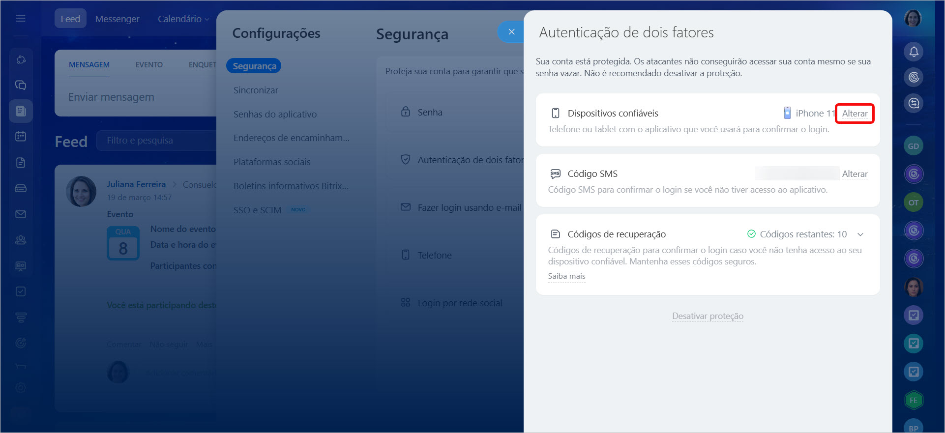Select Senhas do aplicativo in settings menu

(275, 114)
